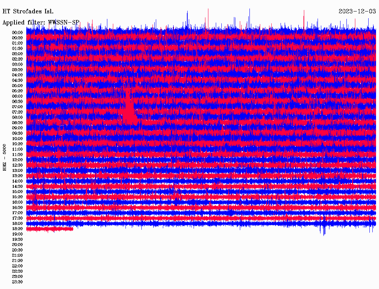Select the 03:00 time label
The image size is (379, 289).
click(x=17, y=64)
